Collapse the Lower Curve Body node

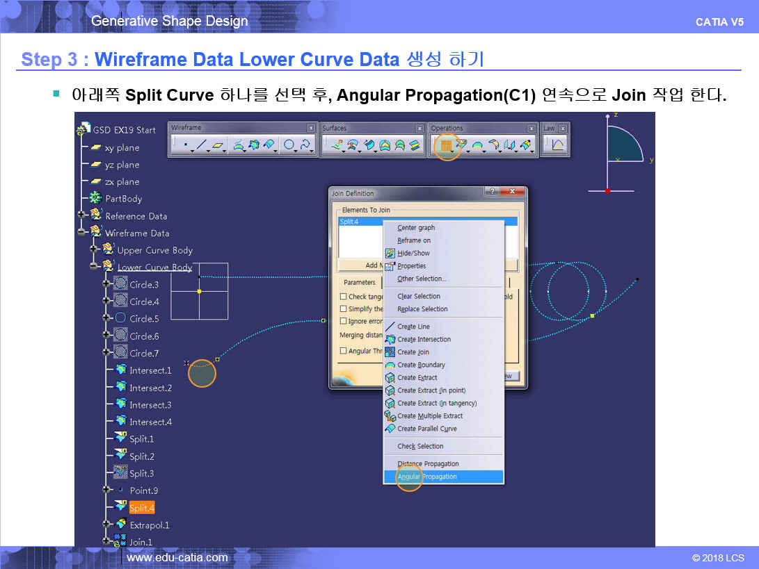point(94,267)
